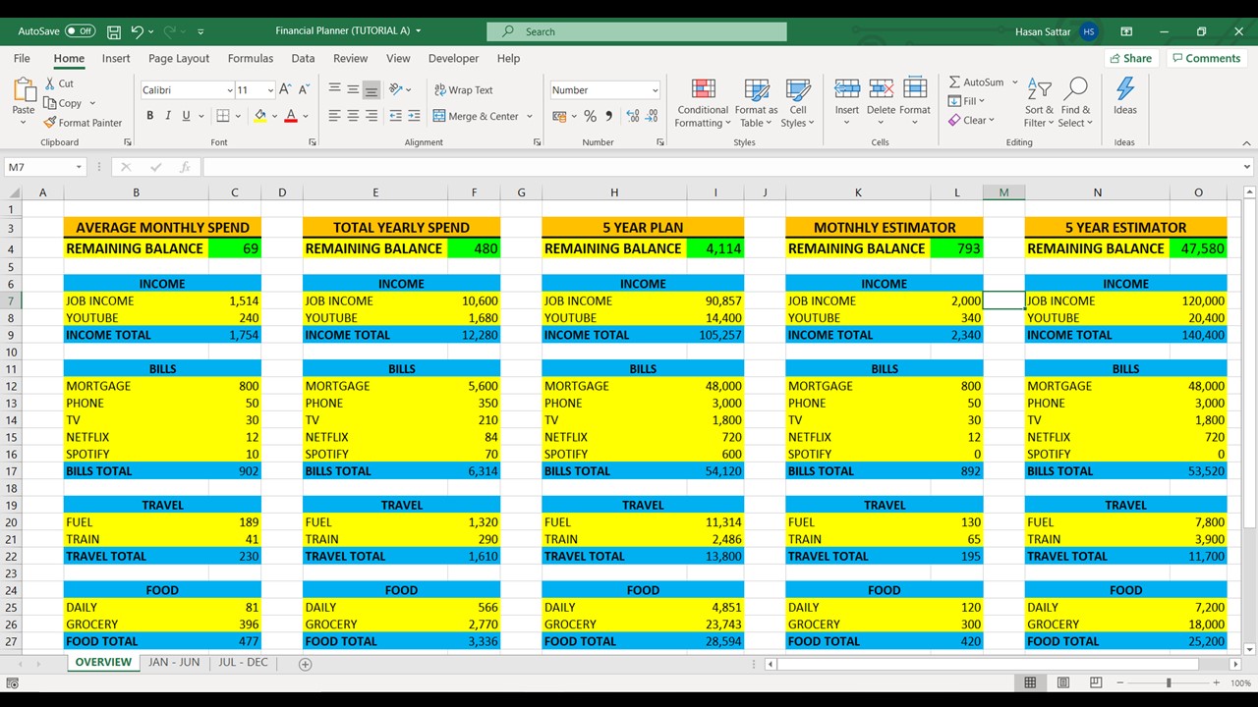Click the Insert Function fx icon
Screen dimensions: 1258x707
pos(184,167)
